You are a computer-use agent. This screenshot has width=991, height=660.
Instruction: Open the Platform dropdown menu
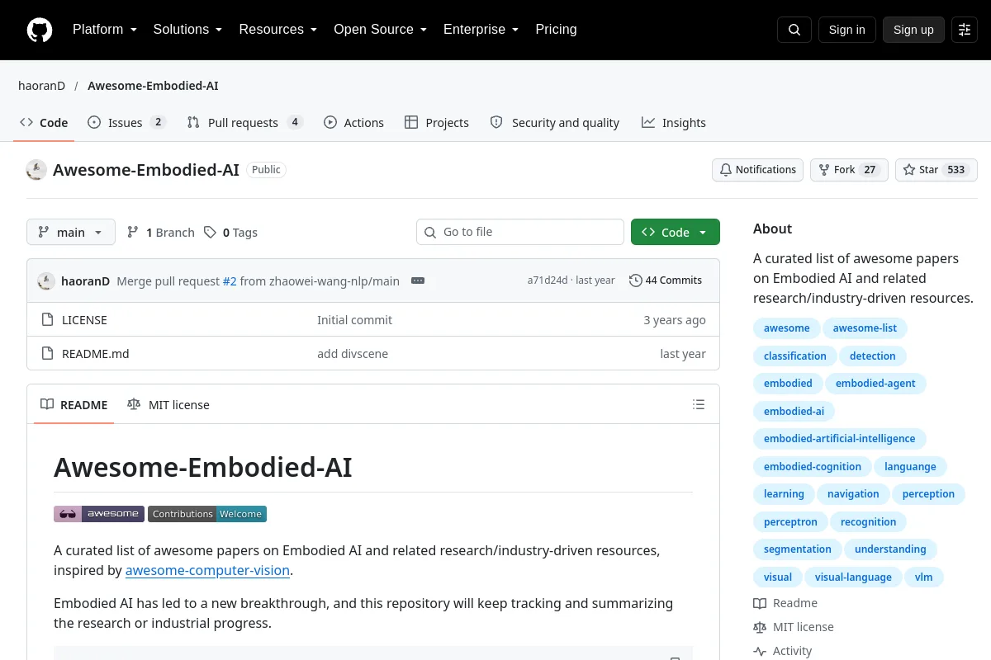click(105, 30)
